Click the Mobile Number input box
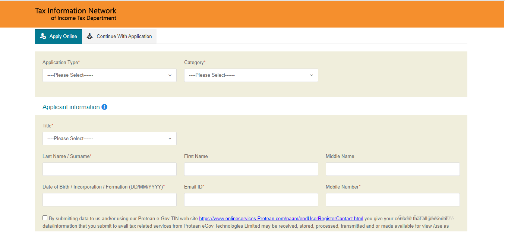505x234 pixels. pyautogui.click(x=392, y=200)
